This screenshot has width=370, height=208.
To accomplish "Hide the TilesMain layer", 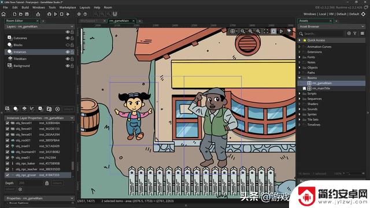I will [68, 59].
